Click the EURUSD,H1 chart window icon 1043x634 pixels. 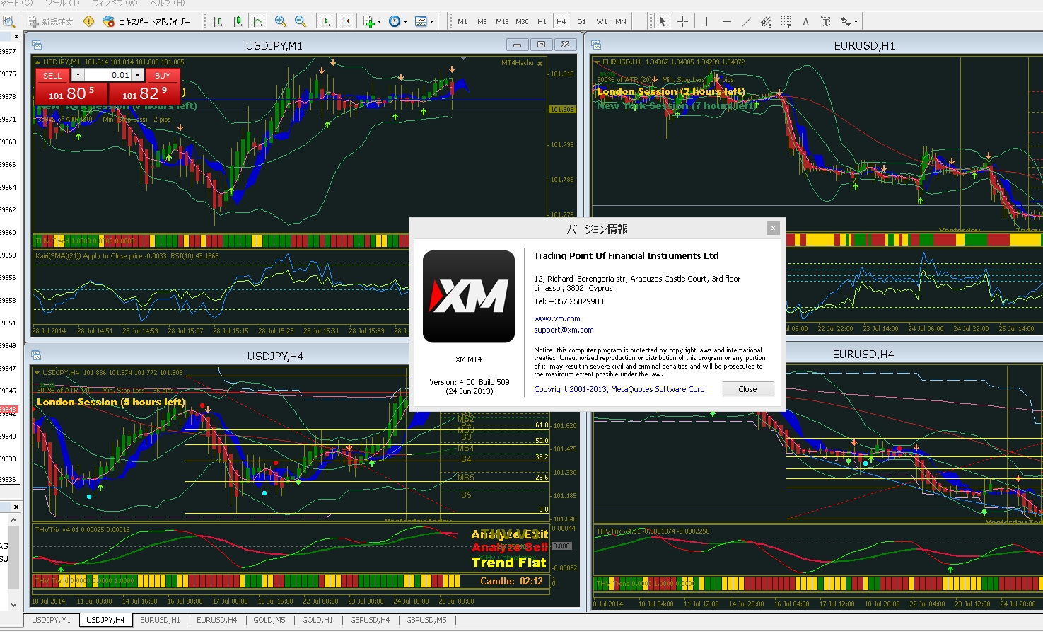597,45
